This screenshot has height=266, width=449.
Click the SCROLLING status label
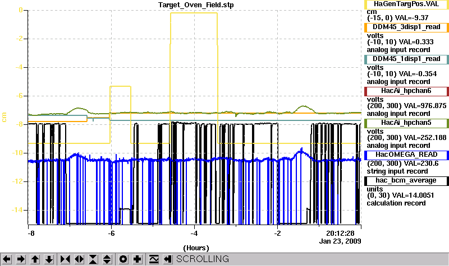pyautogui.click(x=203, y=259)
